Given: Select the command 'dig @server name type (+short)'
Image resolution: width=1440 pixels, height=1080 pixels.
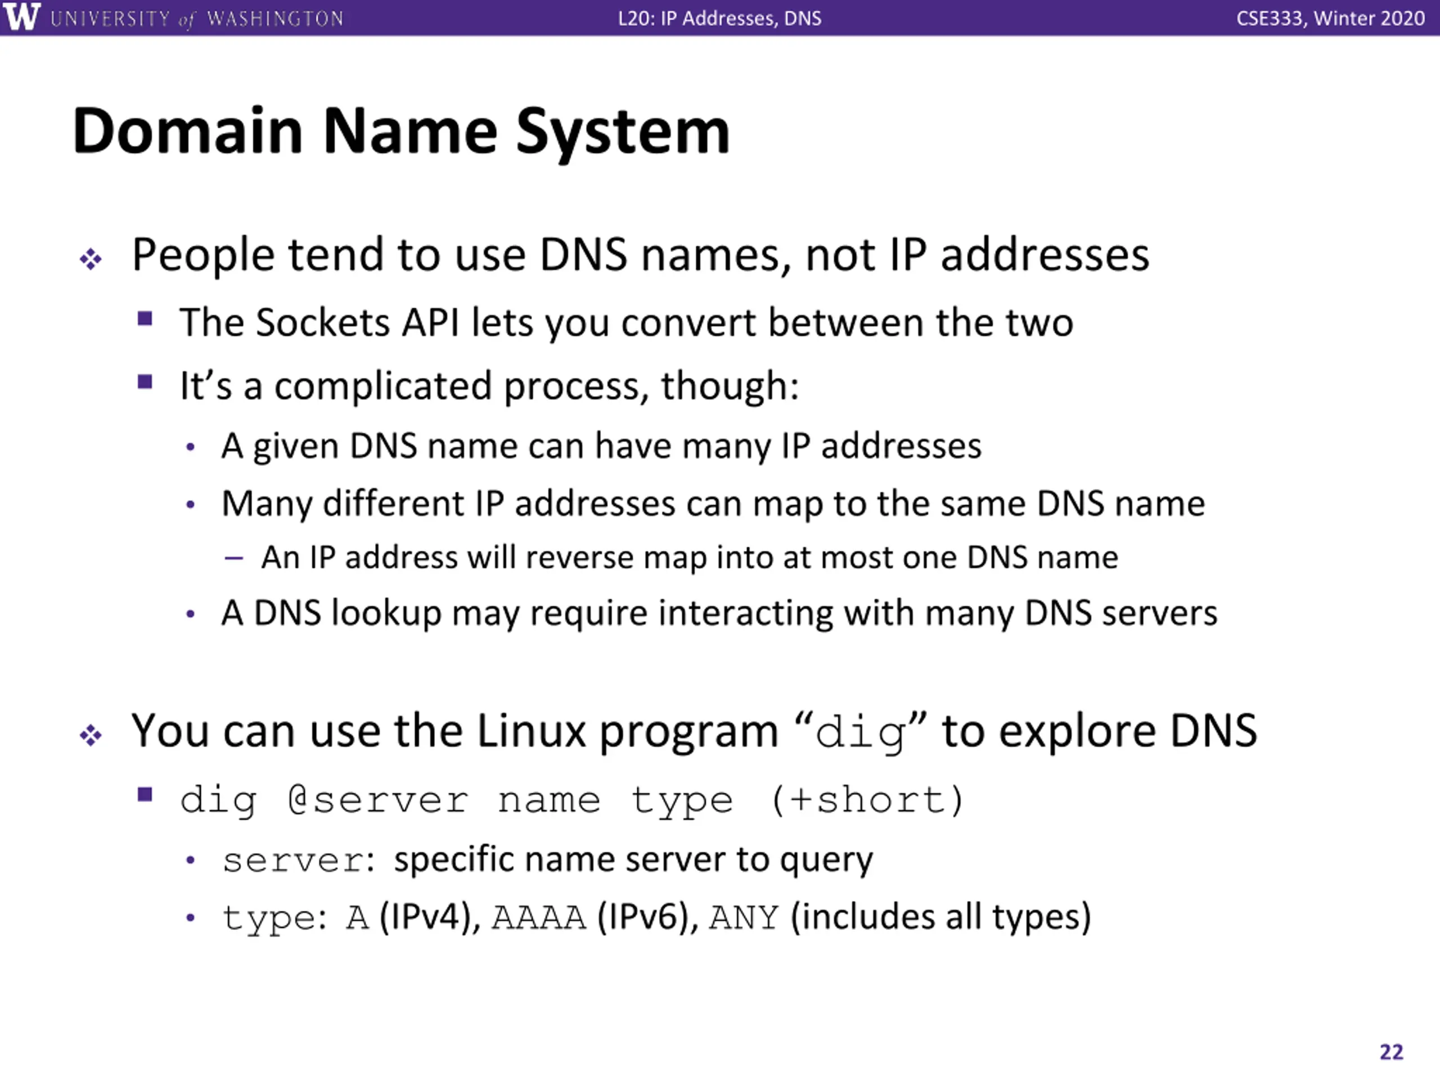Looking at the screenshot, I should pyautogui.click(x=571, y=800).
